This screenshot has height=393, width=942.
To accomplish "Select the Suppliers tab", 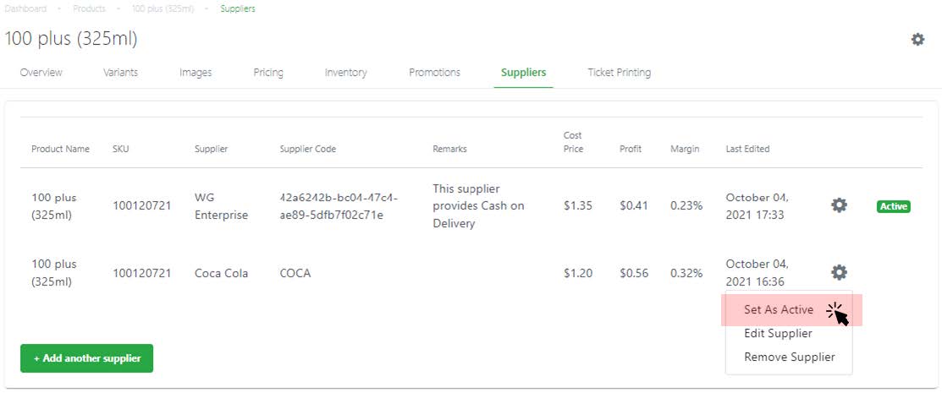I will (523, 73).
